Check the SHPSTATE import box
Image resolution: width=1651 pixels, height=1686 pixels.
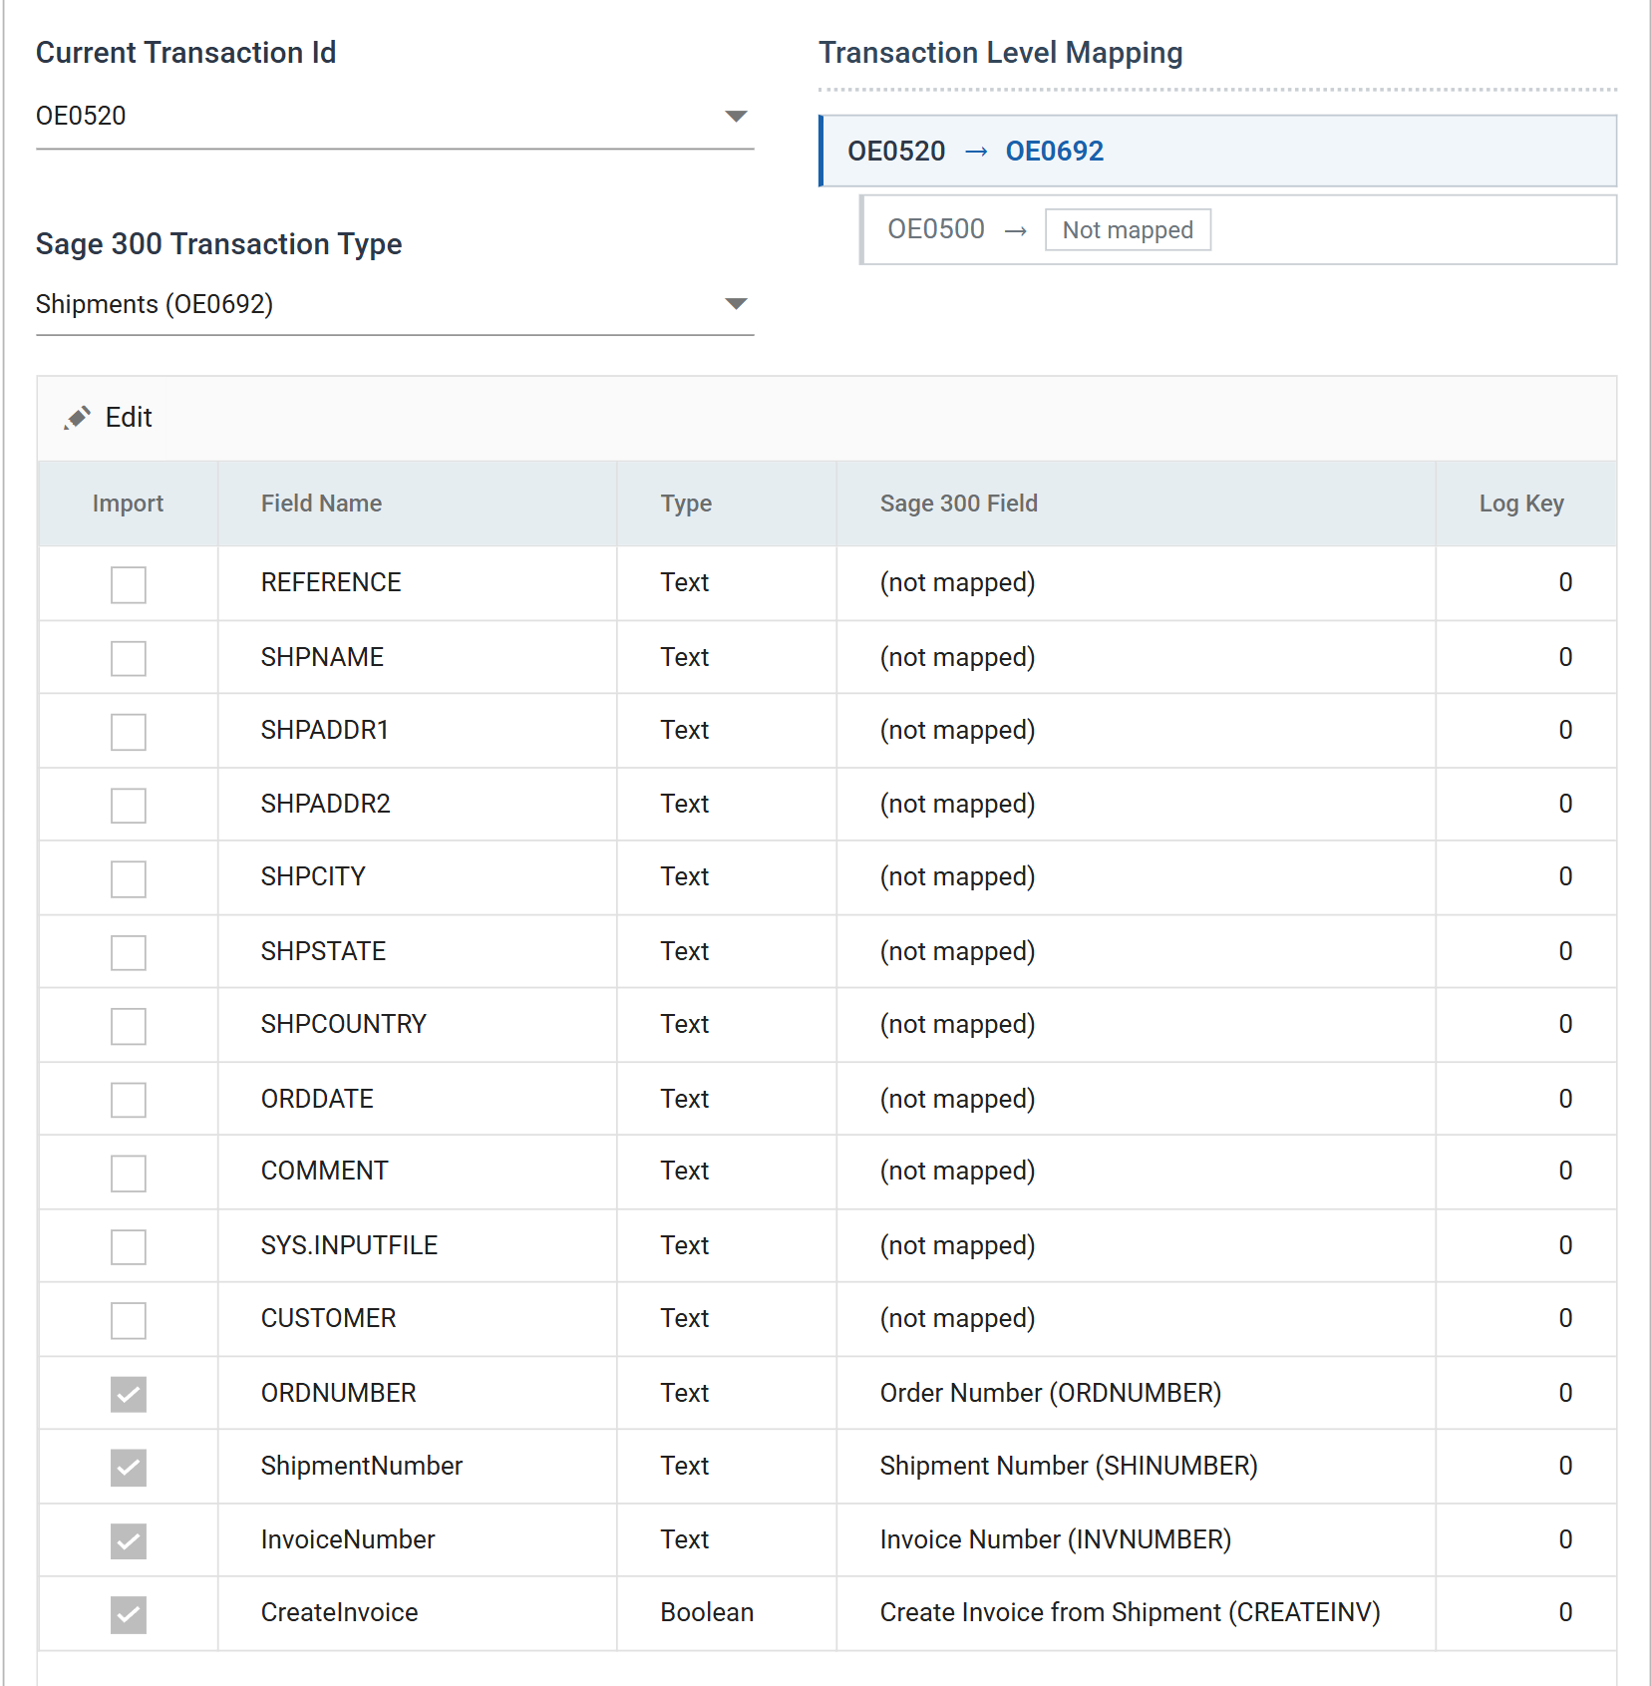tap(129, 952)
